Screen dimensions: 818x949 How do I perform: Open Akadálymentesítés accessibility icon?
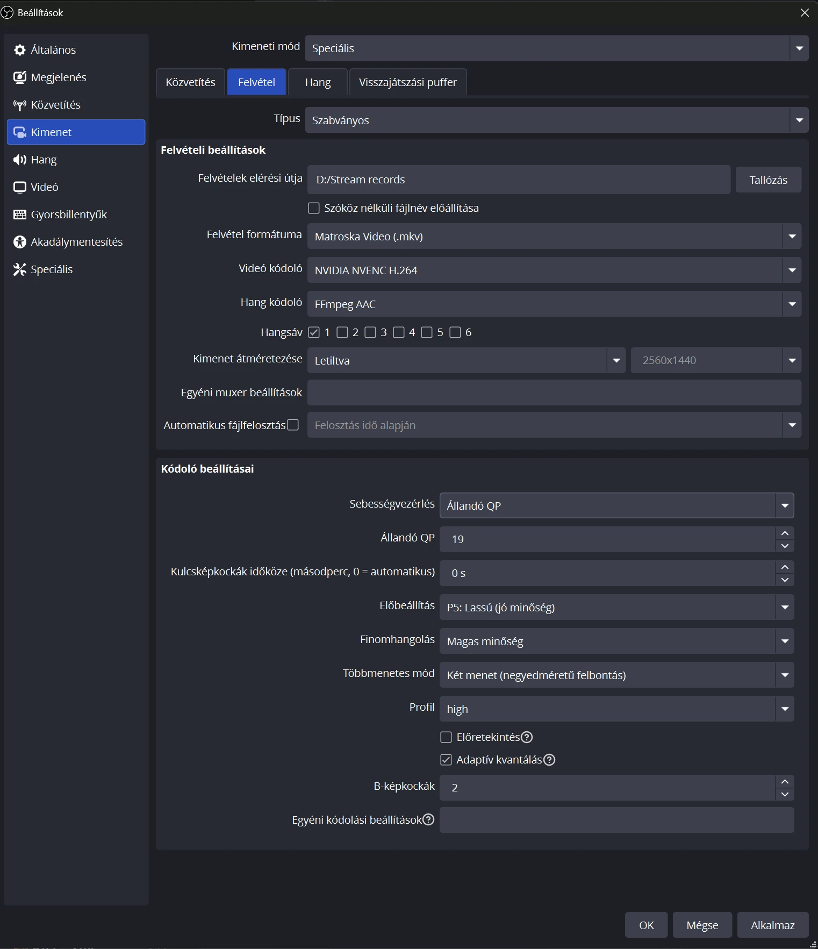(x=20, y=242)
